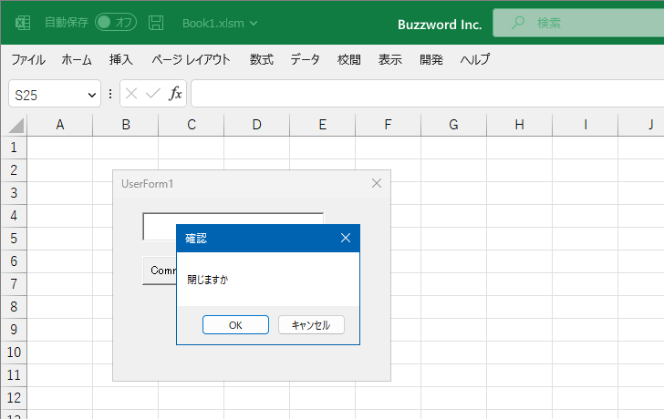
Task: Click cell G5 in the worksheet
Action: (x=453, y=239)
